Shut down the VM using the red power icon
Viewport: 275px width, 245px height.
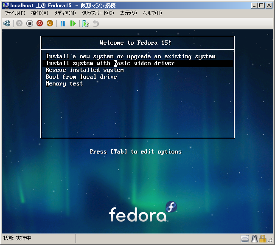coord(40,23)
